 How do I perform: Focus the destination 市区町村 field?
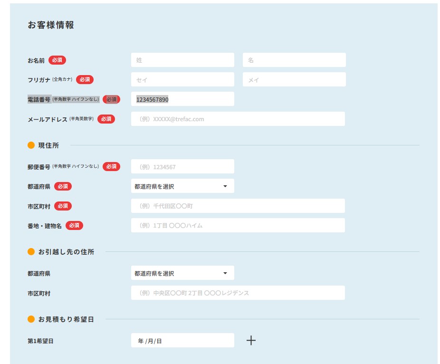[x=238, y=293]
